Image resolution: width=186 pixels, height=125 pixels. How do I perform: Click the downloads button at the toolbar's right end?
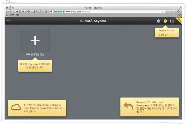[x=178, y=12]
